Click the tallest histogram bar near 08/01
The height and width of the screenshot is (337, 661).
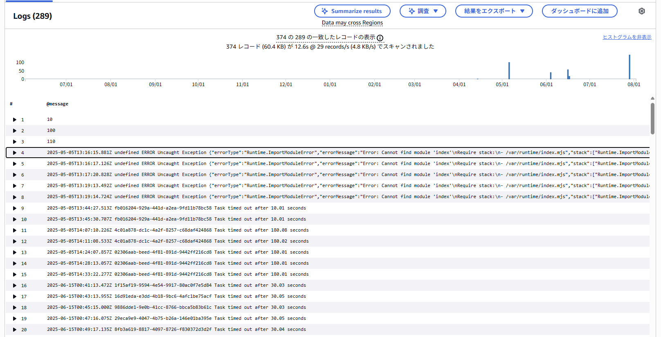[x=630, y=67]
